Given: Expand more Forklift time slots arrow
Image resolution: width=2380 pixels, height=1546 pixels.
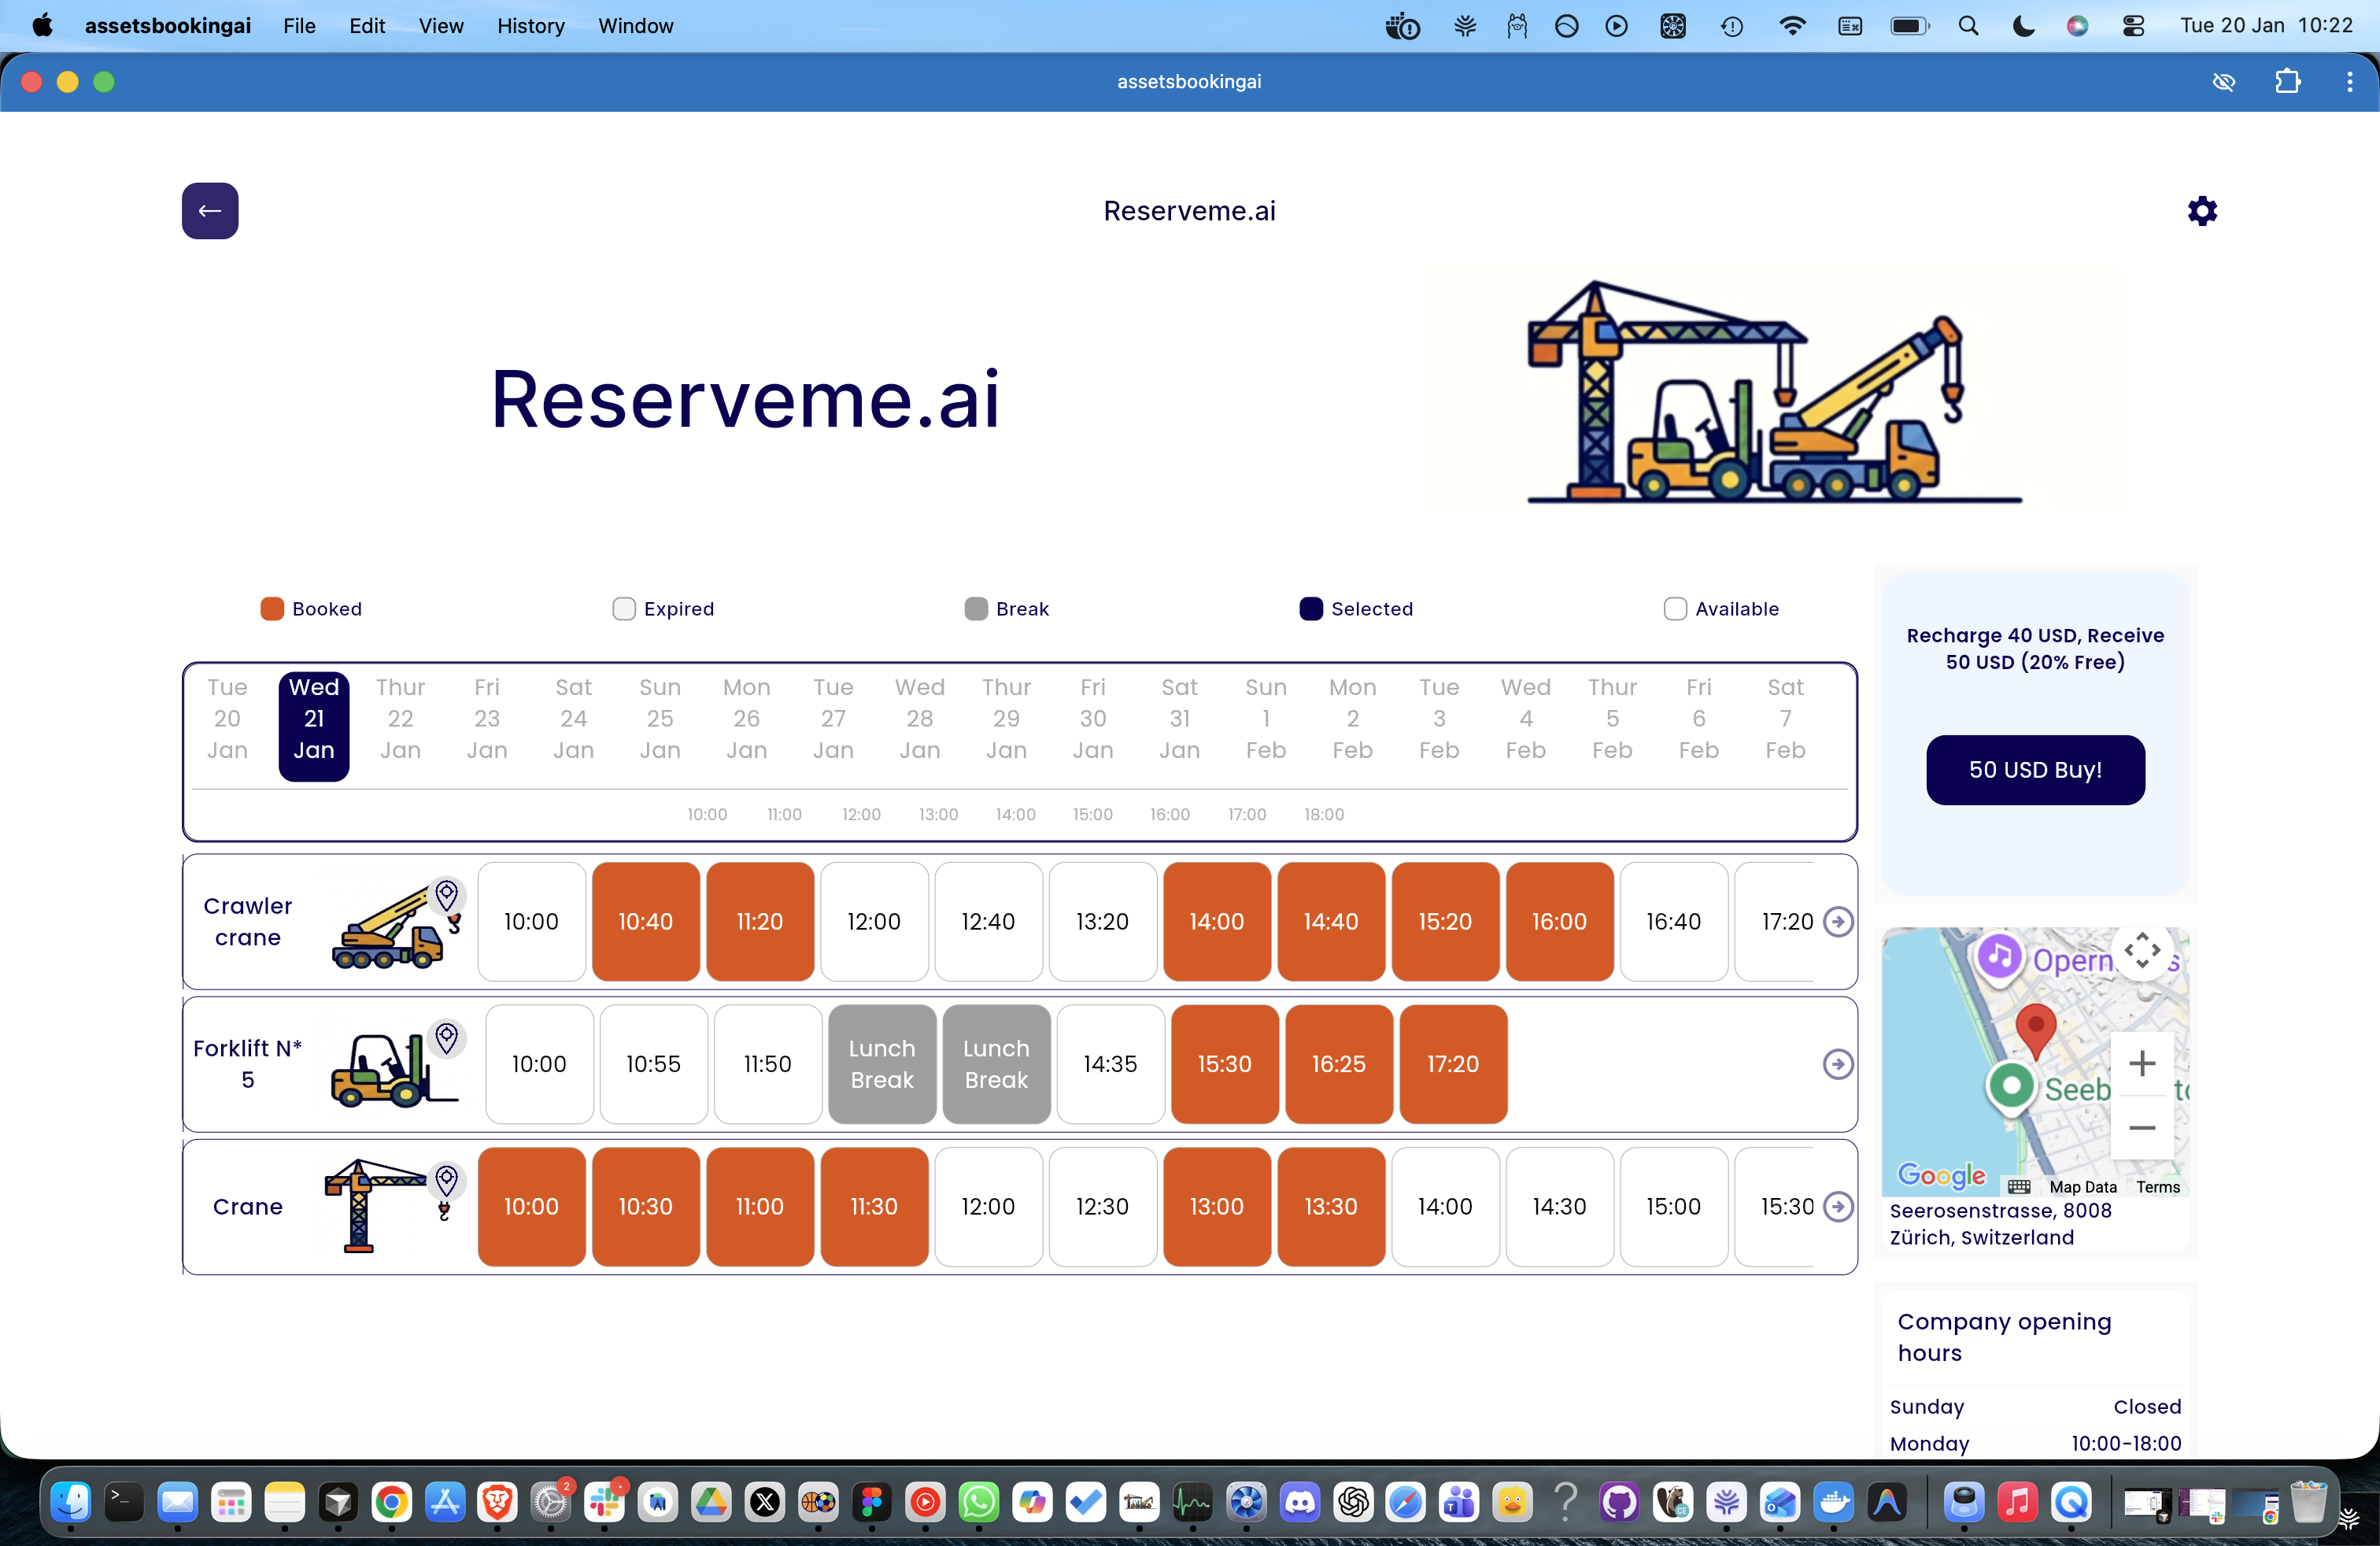Looking at the screenshot, I should (x=1837, y=1064).
